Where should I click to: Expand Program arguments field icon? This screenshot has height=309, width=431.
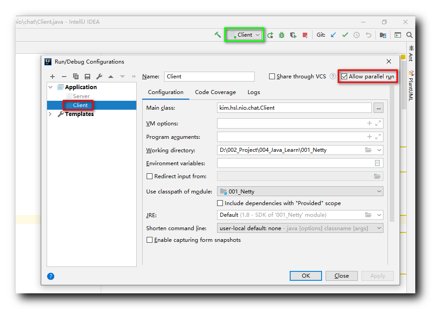(378, 137)
